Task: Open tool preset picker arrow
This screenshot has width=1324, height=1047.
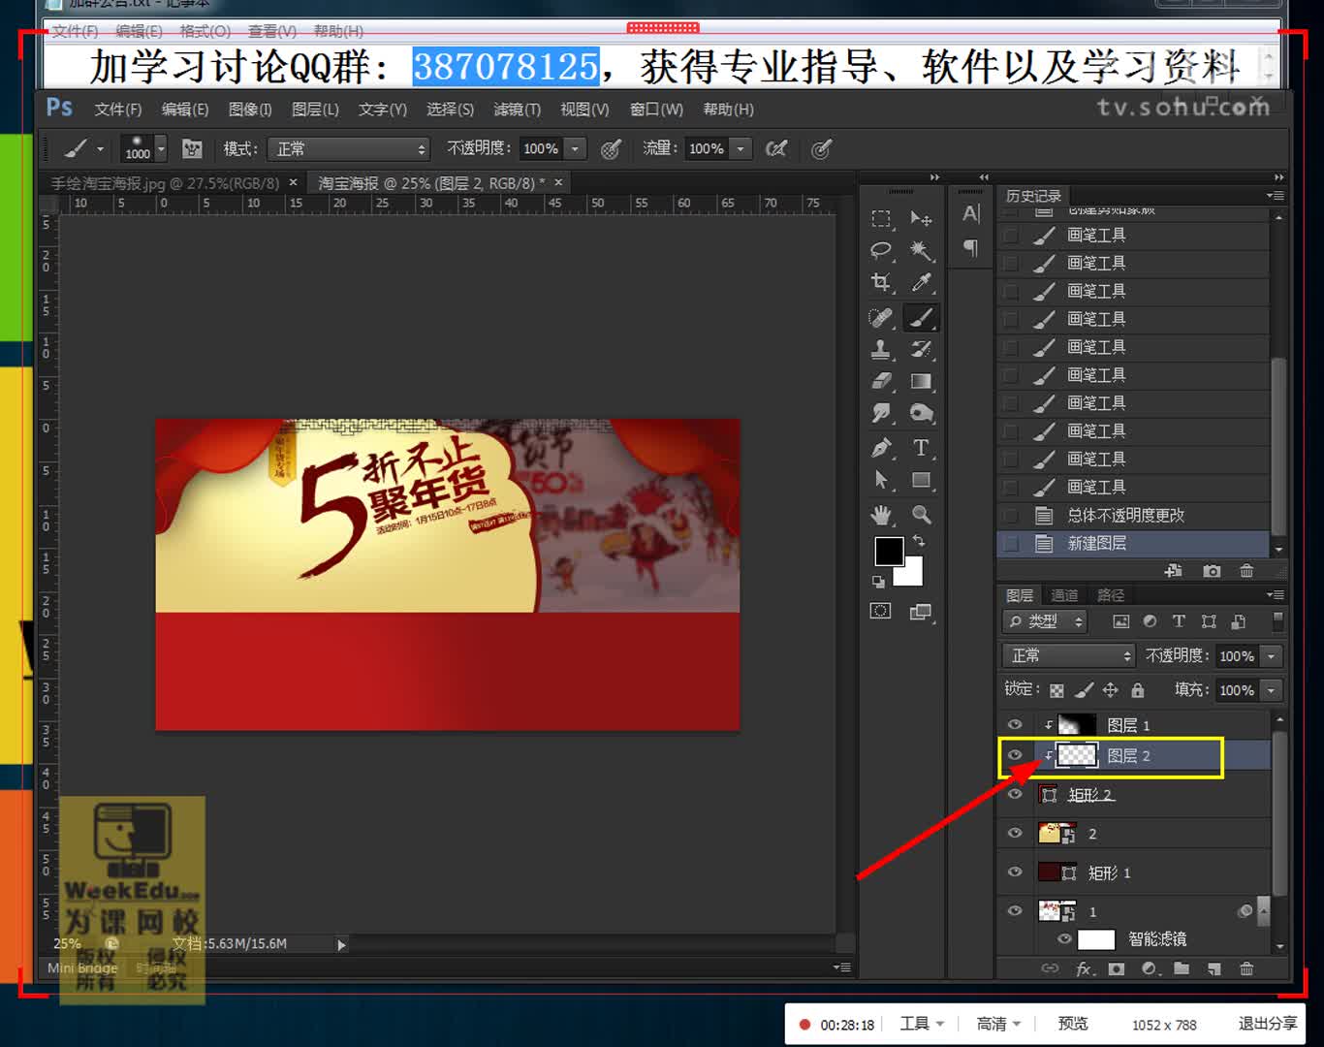Action: point(100,149)
